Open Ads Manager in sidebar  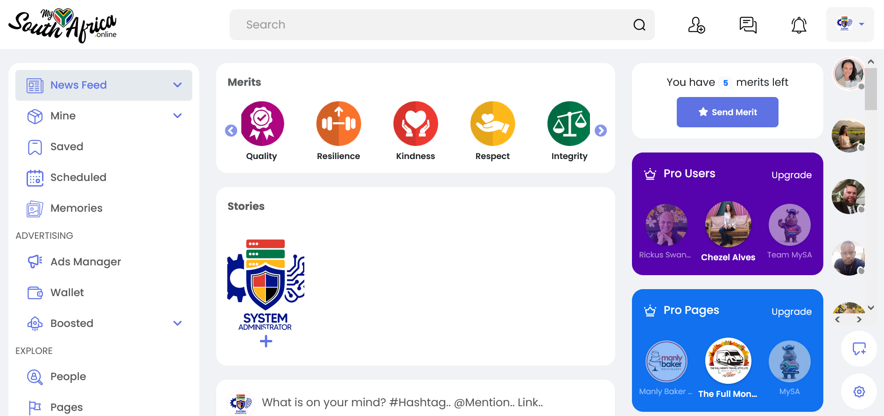[x=85, y=262]
